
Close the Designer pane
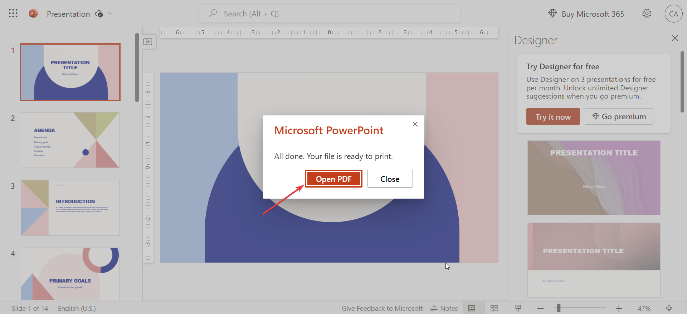pos(675,38)
